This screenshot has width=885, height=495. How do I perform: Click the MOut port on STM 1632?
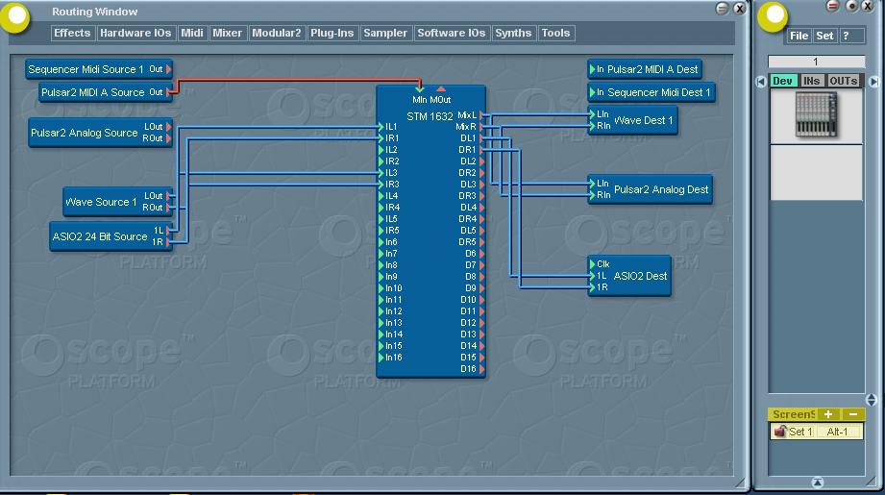[x=441, y=89]
